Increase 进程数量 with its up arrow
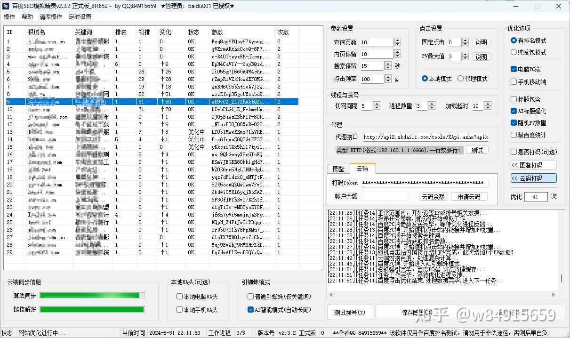 (432, 104)
